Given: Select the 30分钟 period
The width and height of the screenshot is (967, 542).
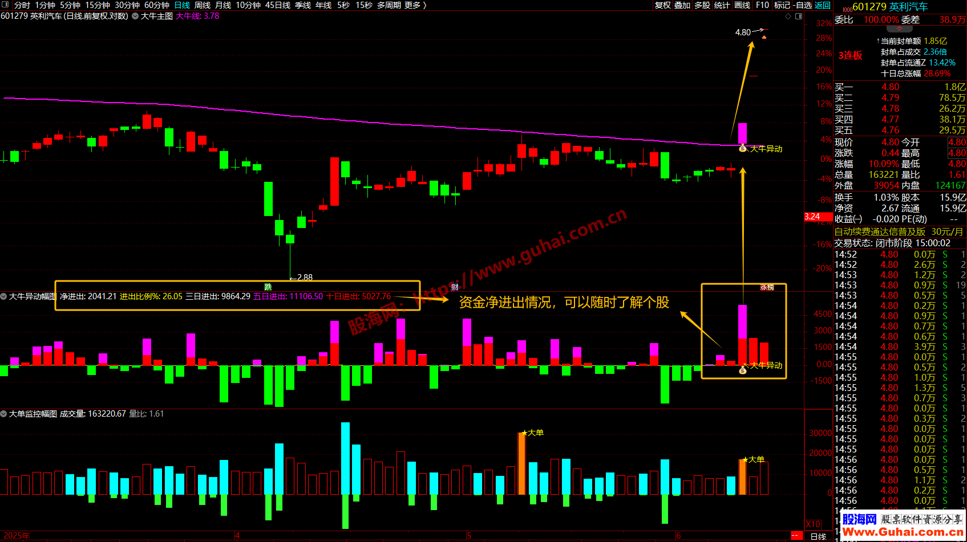Looking at the screenshot, I should click(127, 5).
